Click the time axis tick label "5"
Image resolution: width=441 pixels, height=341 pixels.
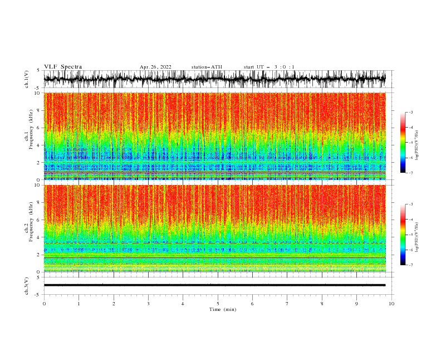(x=218, y=304)
